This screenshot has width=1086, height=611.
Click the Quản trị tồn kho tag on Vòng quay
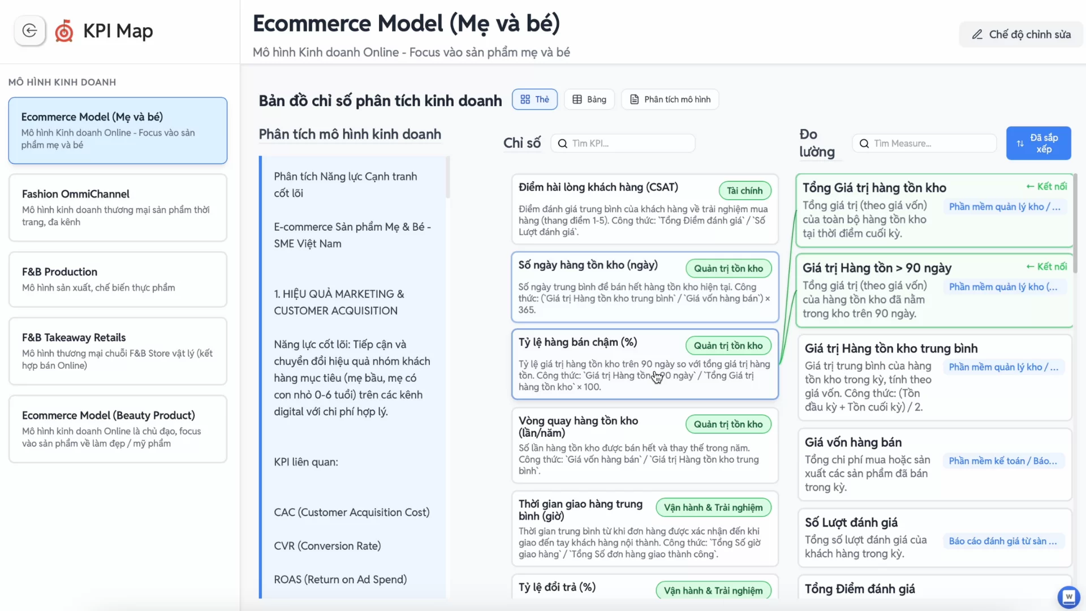click(728, 424)
